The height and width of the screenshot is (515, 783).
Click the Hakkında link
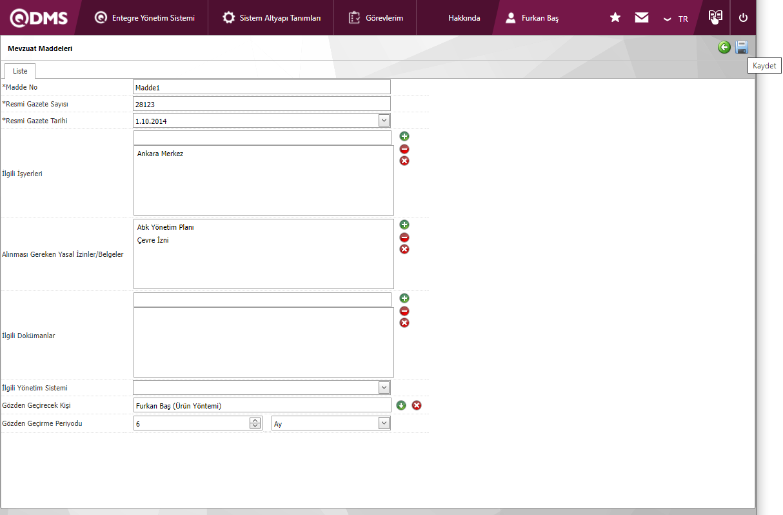coord(464,18)
